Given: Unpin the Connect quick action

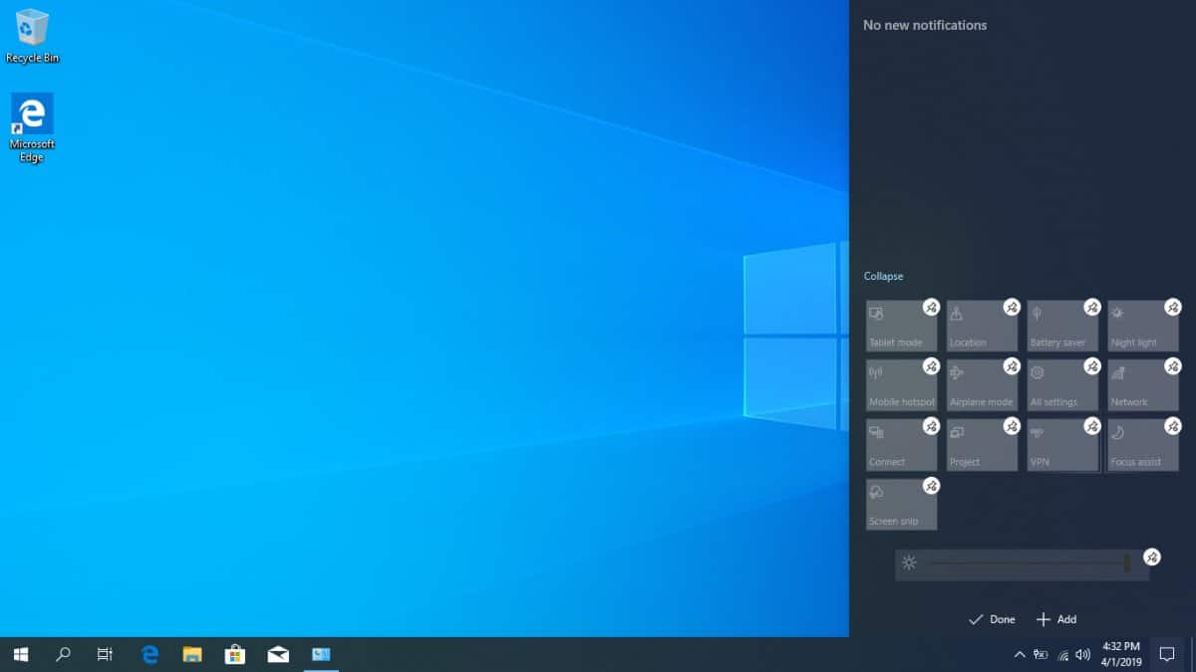Looking at the screenshot, I should [931, 426].
